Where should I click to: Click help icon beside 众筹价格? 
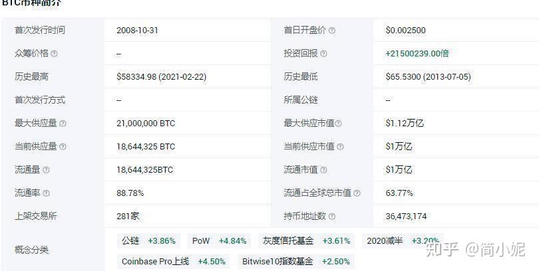[55, 54]
